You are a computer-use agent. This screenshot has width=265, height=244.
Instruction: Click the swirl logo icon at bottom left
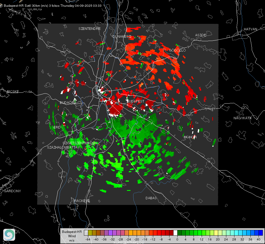click(x=9, y=235)
